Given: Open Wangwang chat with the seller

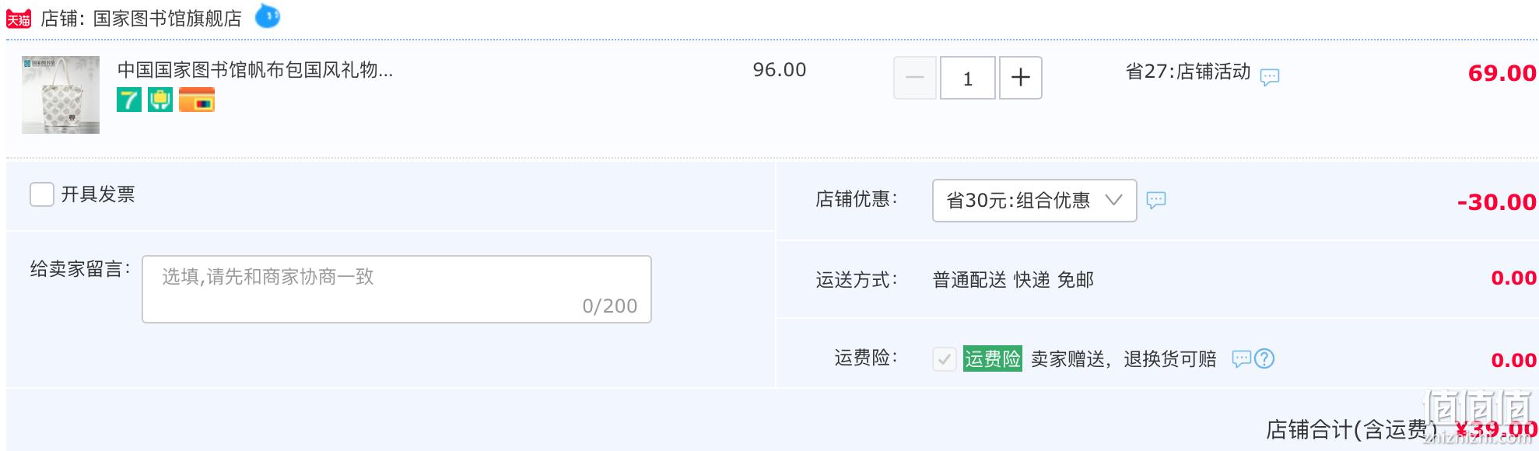Looking at the screenshot, I should [268, 16].
